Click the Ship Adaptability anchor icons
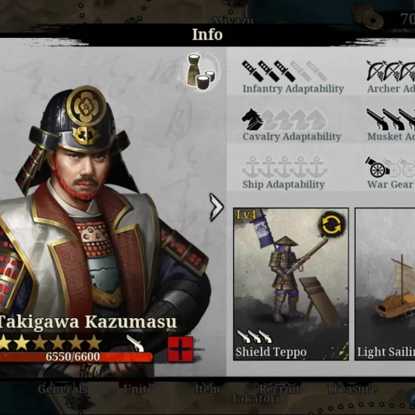Screen dimensions: 415x415 point(284,167)
